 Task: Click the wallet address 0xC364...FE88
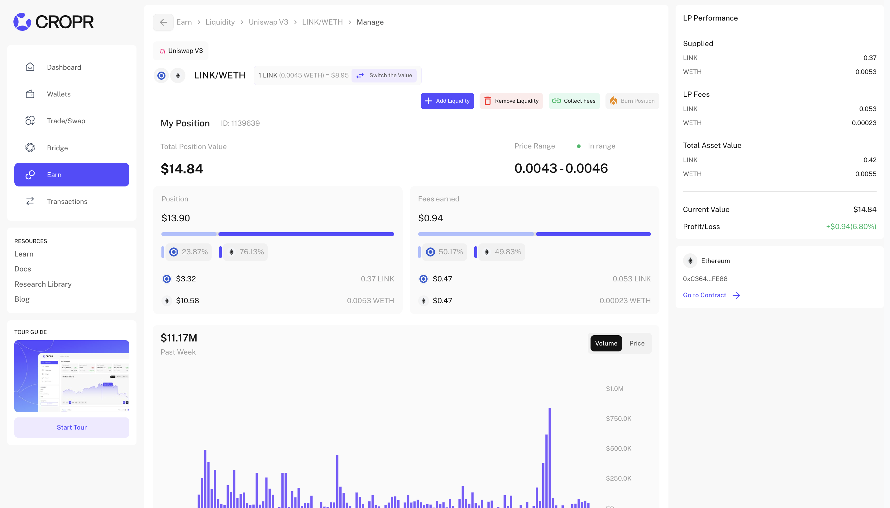pos(705,279)
